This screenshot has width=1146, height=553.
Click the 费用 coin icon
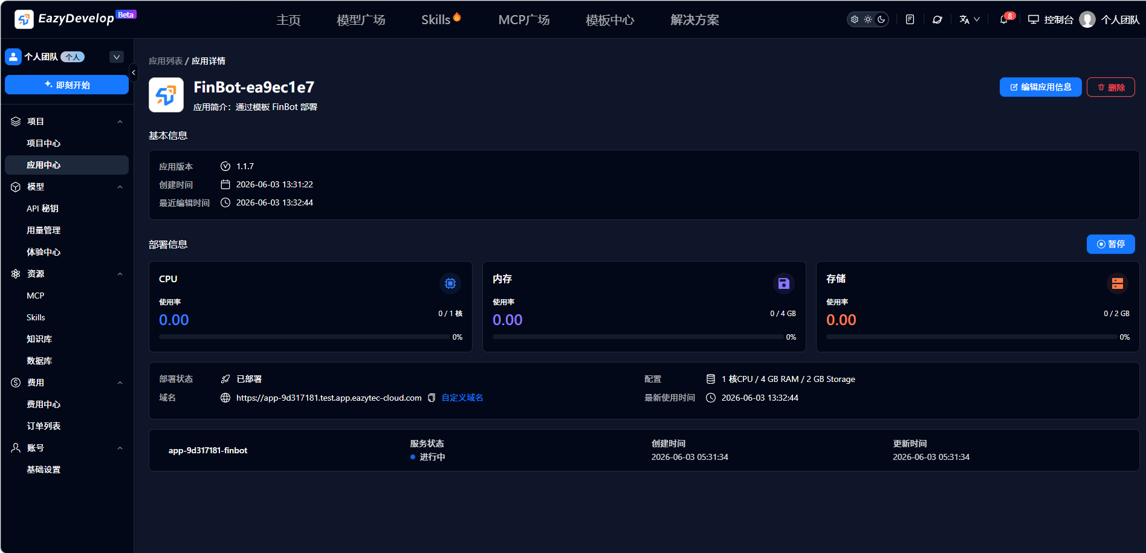pyautogui.click(x=16, y=383)
